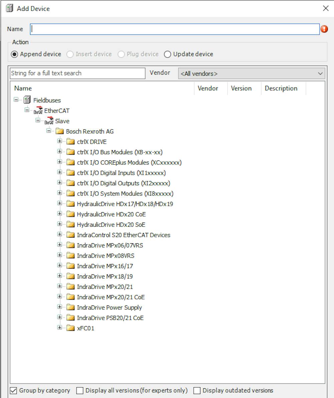Image resolution: width=334 pixels, height=398 pixels.
Task: Click the xFC01 folder icon
Action: (70, 328)
